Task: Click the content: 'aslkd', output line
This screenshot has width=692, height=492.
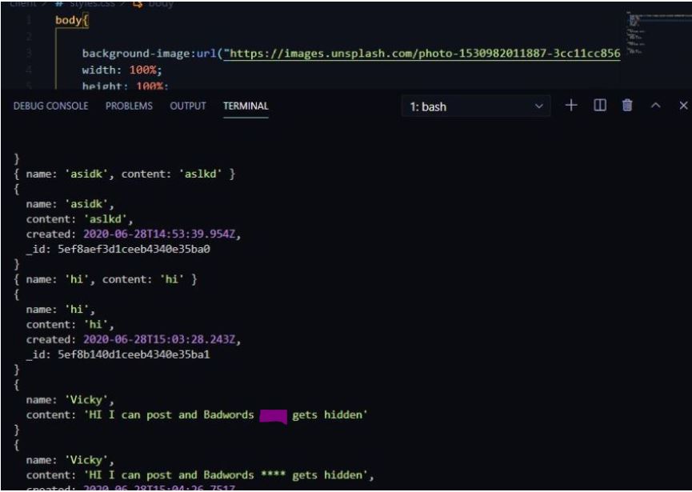Action: (79, 219)
